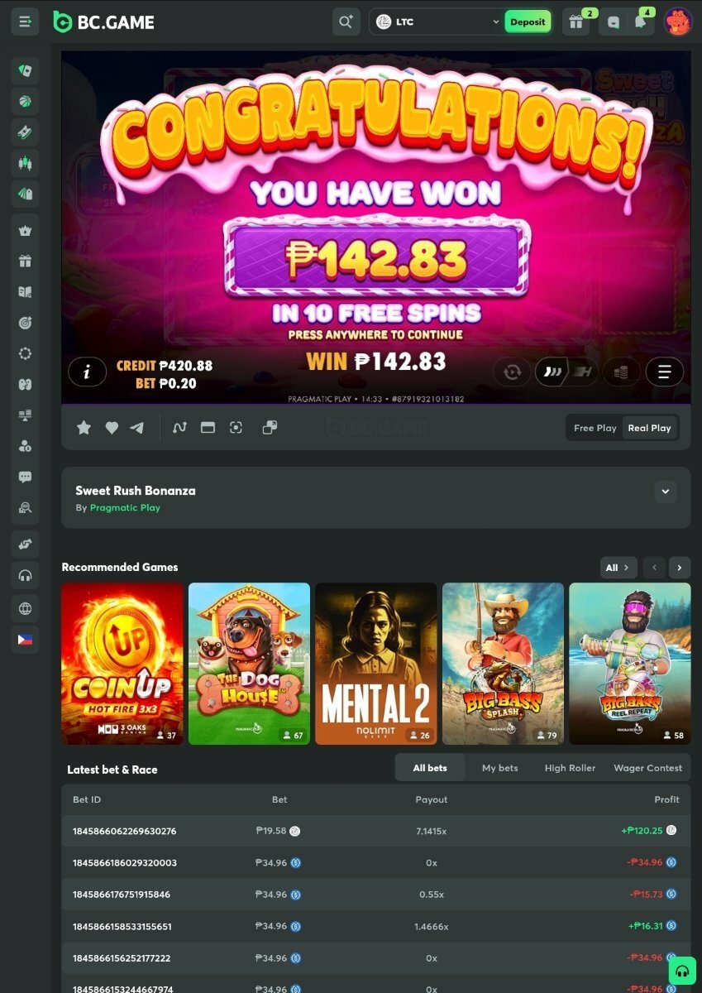
Task: Open the hamburger menu at top left
Action: click(x=25, y=22)
